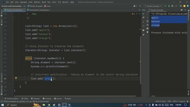Click main method in breadcrumb

tap(47, 6)
